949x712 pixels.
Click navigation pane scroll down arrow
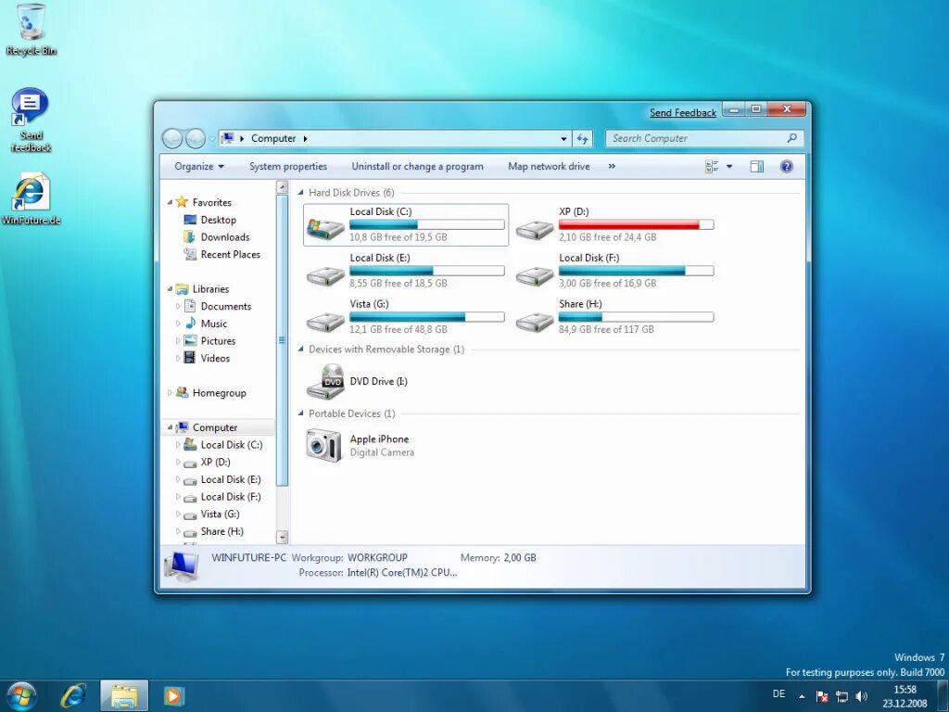[282, 537]
